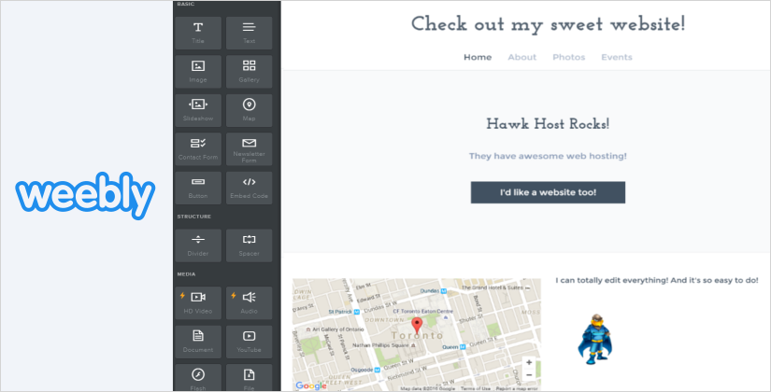Go to the Photos page tab
Image resolution: width=771 pixels, height=392 pixels.
pos(568,58)
